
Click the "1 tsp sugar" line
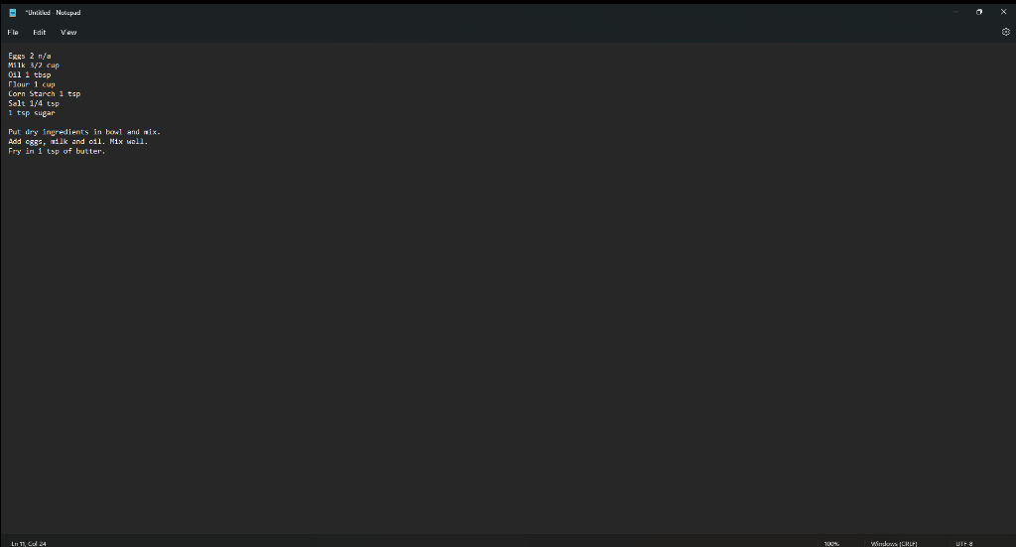click(31, 113)
